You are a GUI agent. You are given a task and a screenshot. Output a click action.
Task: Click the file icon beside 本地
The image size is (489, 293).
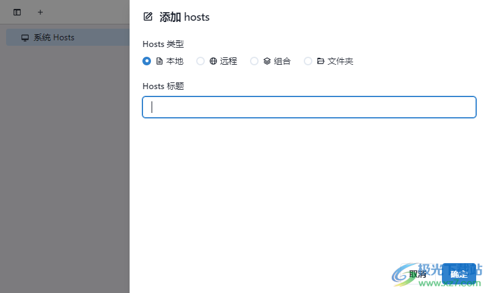coord(160,61)
